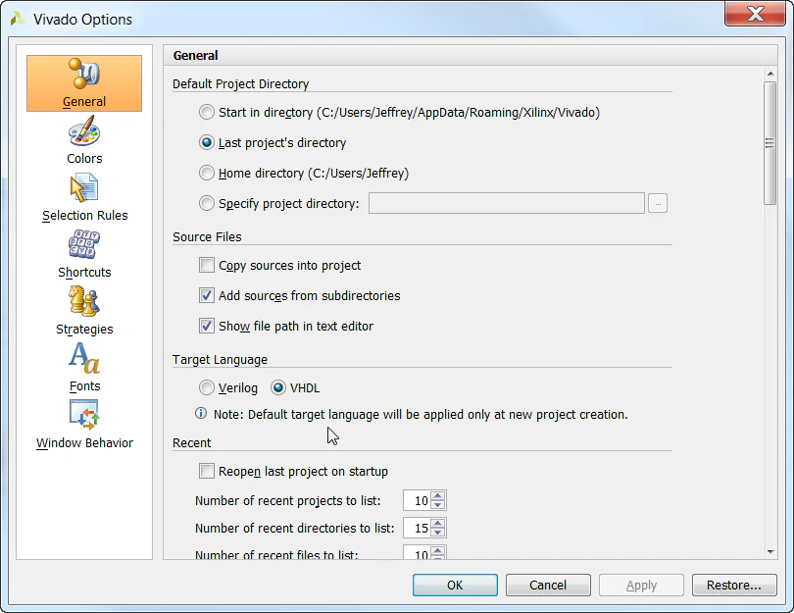Go to the Shortcuts keyboard icon
The width and height of the screenshot is (794, 613).
[84, 245]
